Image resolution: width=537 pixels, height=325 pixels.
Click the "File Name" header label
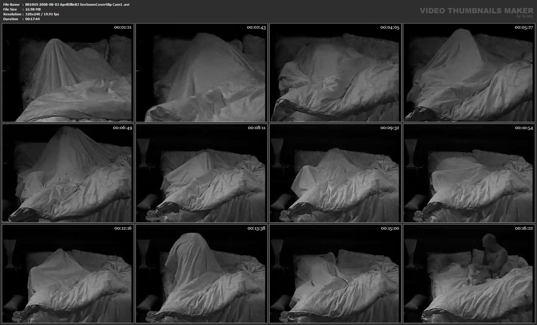(11, 5)
